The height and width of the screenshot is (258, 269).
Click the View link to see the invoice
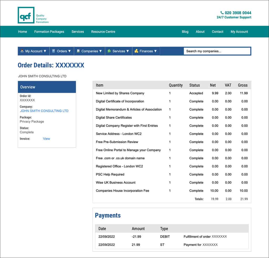(46, 139)
